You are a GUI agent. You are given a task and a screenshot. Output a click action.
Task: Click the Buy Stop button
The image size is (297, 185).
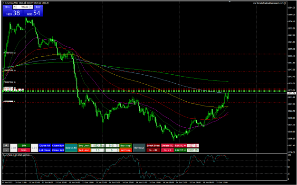[x=125, y=146]
